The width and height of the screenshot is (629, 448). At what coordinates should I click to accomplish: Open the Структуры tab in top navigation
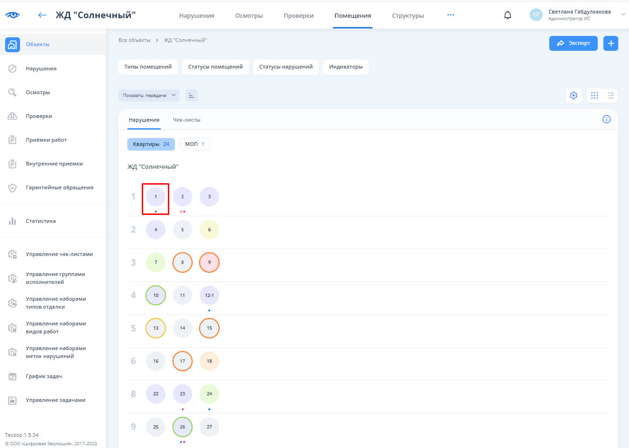pos(408,15)
